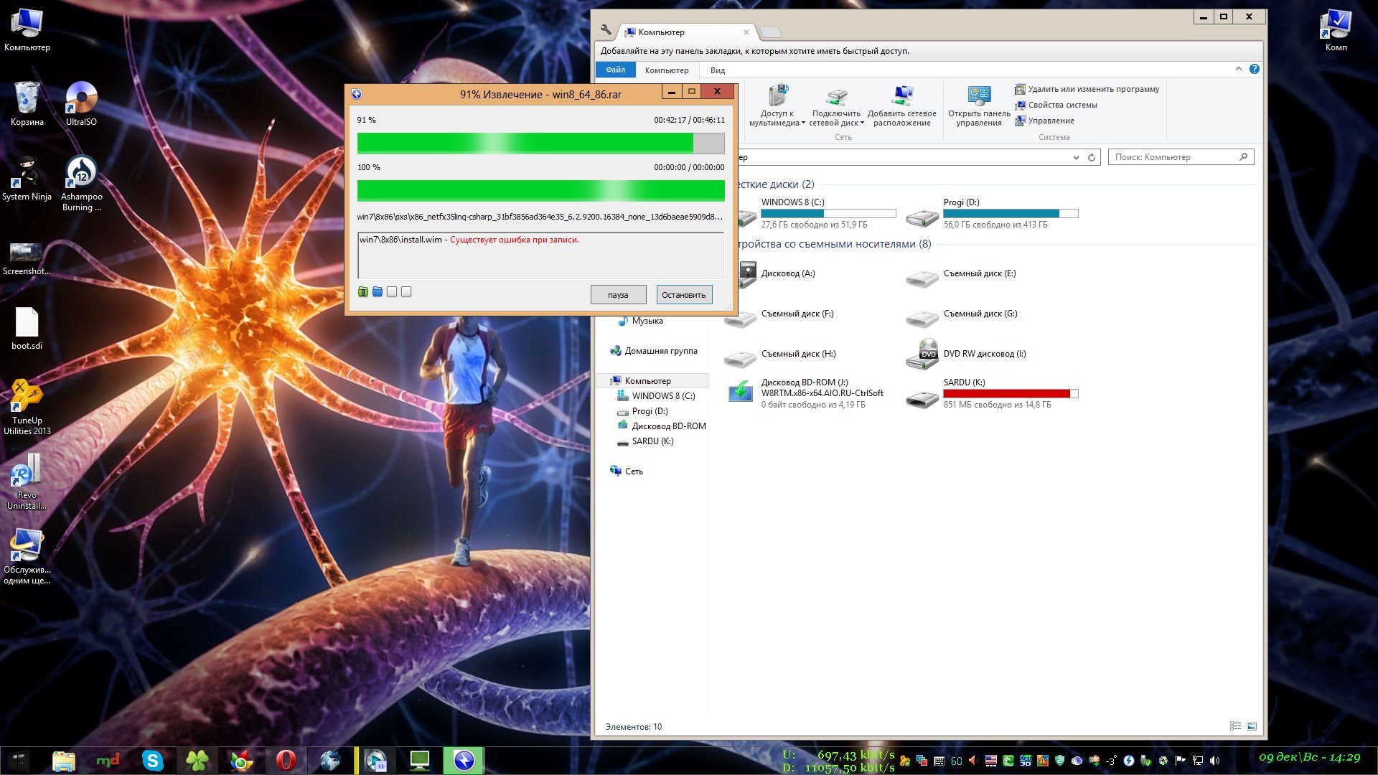Viewport: 1378px width, 775px height.
Task: Click the blue folder icon in extraction dialog
Action: pyautogui.click(x=378, y=292)
